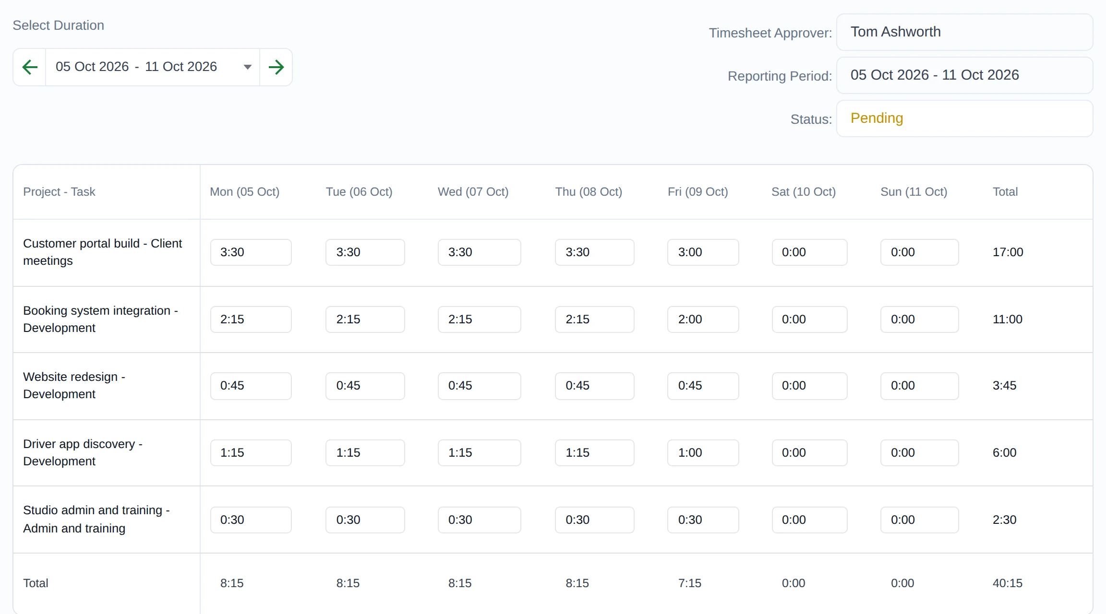Go to next week with right arrow
This screenshot has height=614, width=1106.
pos(276,67)
